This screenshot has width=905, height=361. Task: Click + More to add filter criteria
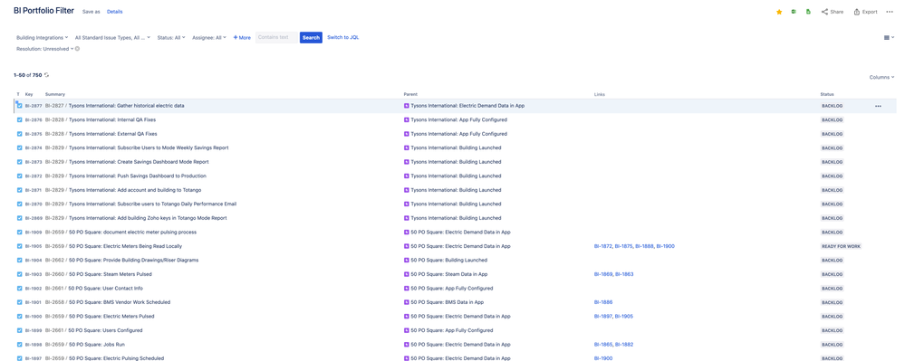tap(242, 37)
